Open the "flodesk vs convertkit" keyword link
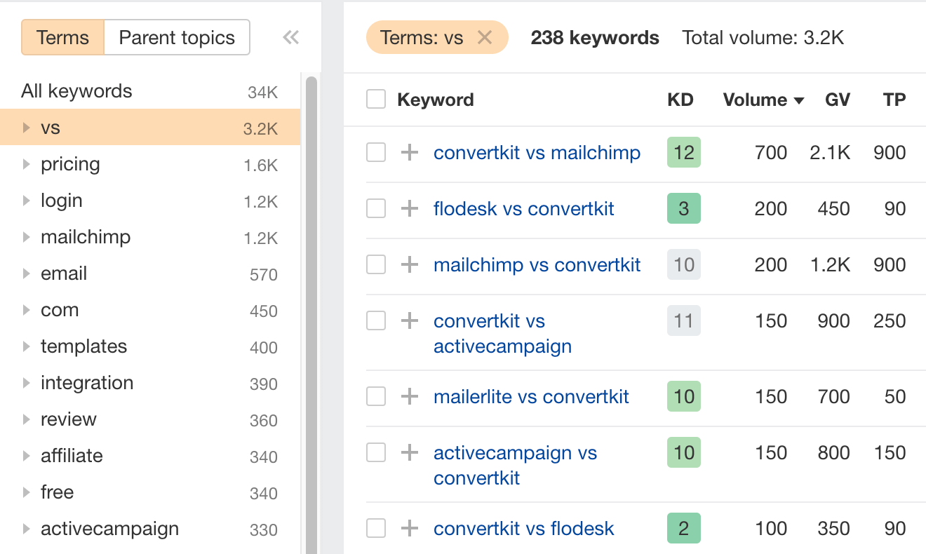 coord(523,208)
